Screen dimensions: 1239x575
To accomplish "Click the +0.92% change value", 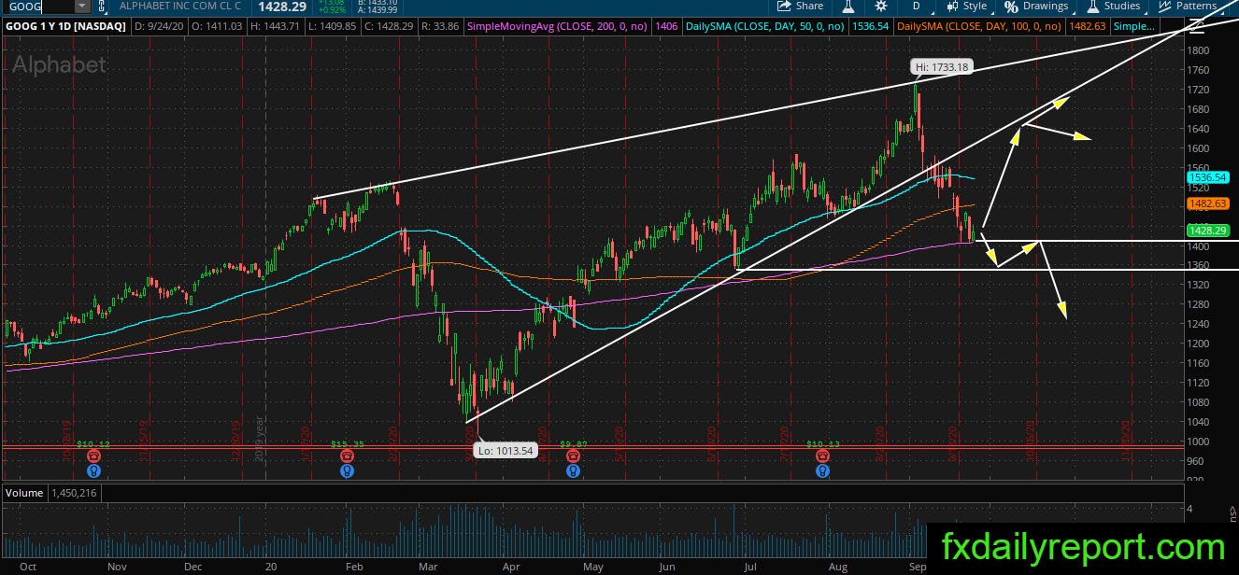I will (x=332, y=9).
